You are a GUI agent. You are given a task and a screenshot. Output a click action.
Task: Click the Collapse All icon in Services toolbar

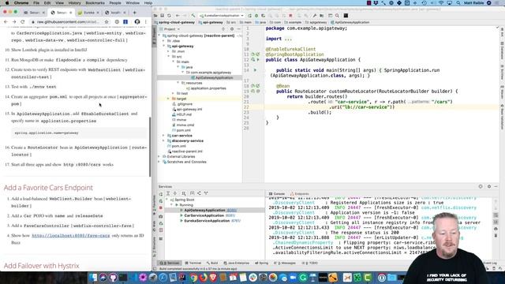pos(175,193)
